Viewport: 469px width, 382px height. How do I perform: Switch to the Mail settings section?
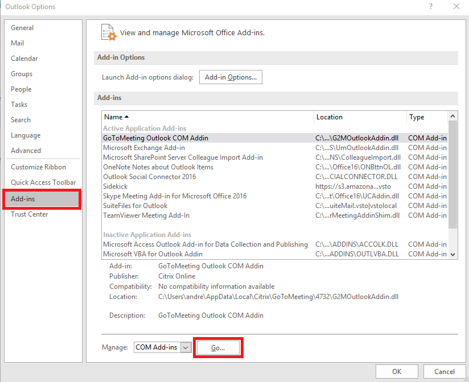[x=17, y=43]
